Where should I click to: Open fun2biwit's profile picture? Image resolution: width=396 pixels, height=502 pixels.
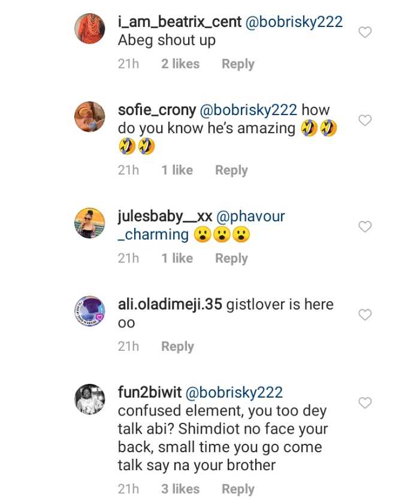(90, 398)
